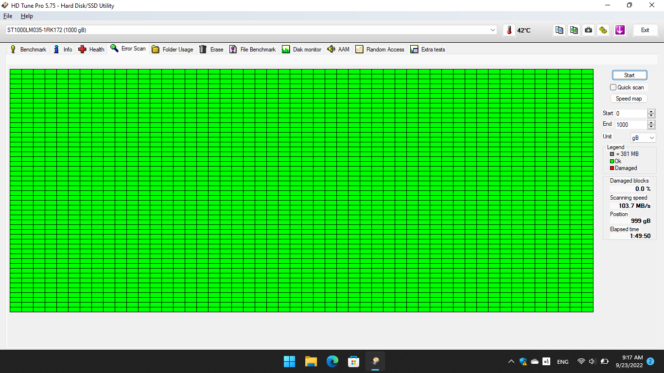This screenshot has height=373, width=664.
Task: Open options via the yellow gears icon
Action: 603,30
